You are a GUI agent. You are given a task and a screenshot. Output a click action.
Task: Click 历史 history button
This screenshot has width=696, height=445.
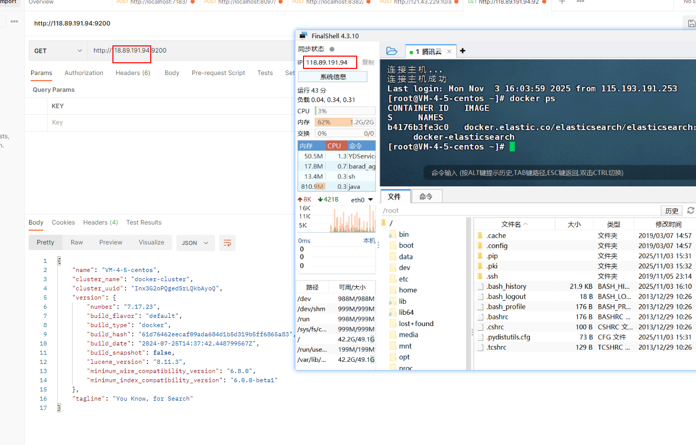(671, 211)
